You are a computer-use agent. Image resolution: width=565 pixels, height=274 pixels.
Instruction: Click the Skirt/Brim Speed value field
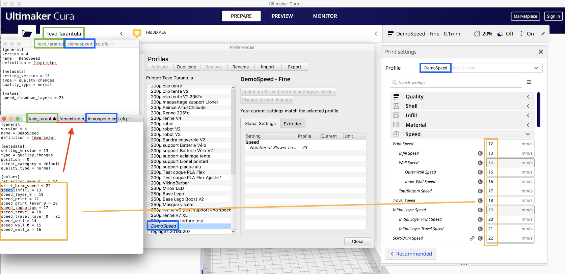click(x=510, y=238)
